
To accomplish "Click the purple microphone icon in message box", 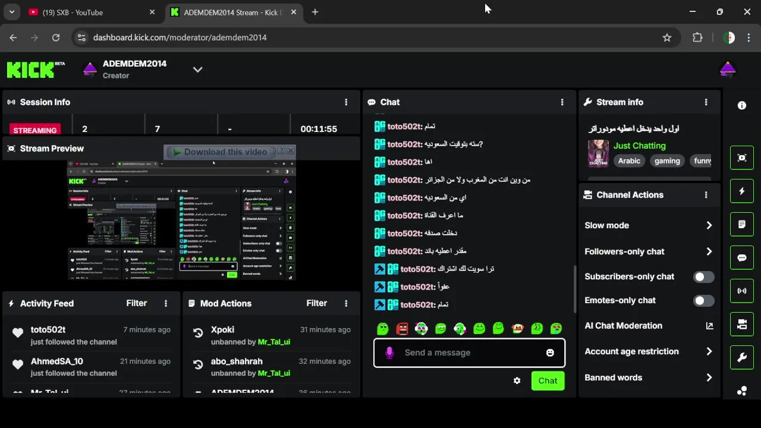I will pos(389,353).
